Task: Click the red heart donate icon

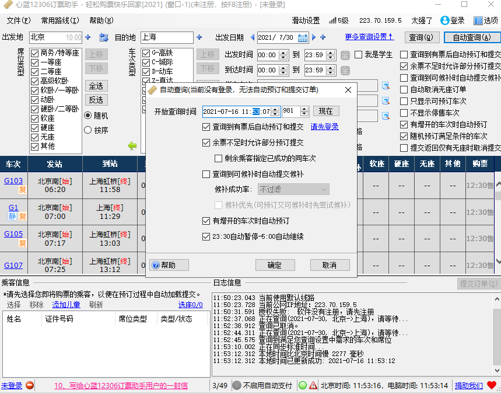Action: point(492,385)
